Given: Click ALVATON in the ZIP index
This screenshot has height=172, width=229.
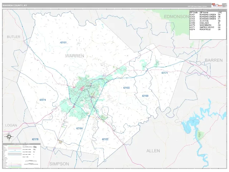Looking at the screenshot, I should point(204,21).
